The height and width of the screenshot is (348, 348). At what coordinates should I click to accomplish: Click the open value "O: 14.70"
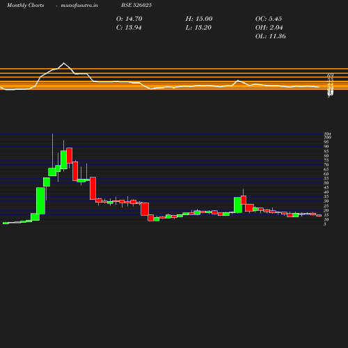129,19
